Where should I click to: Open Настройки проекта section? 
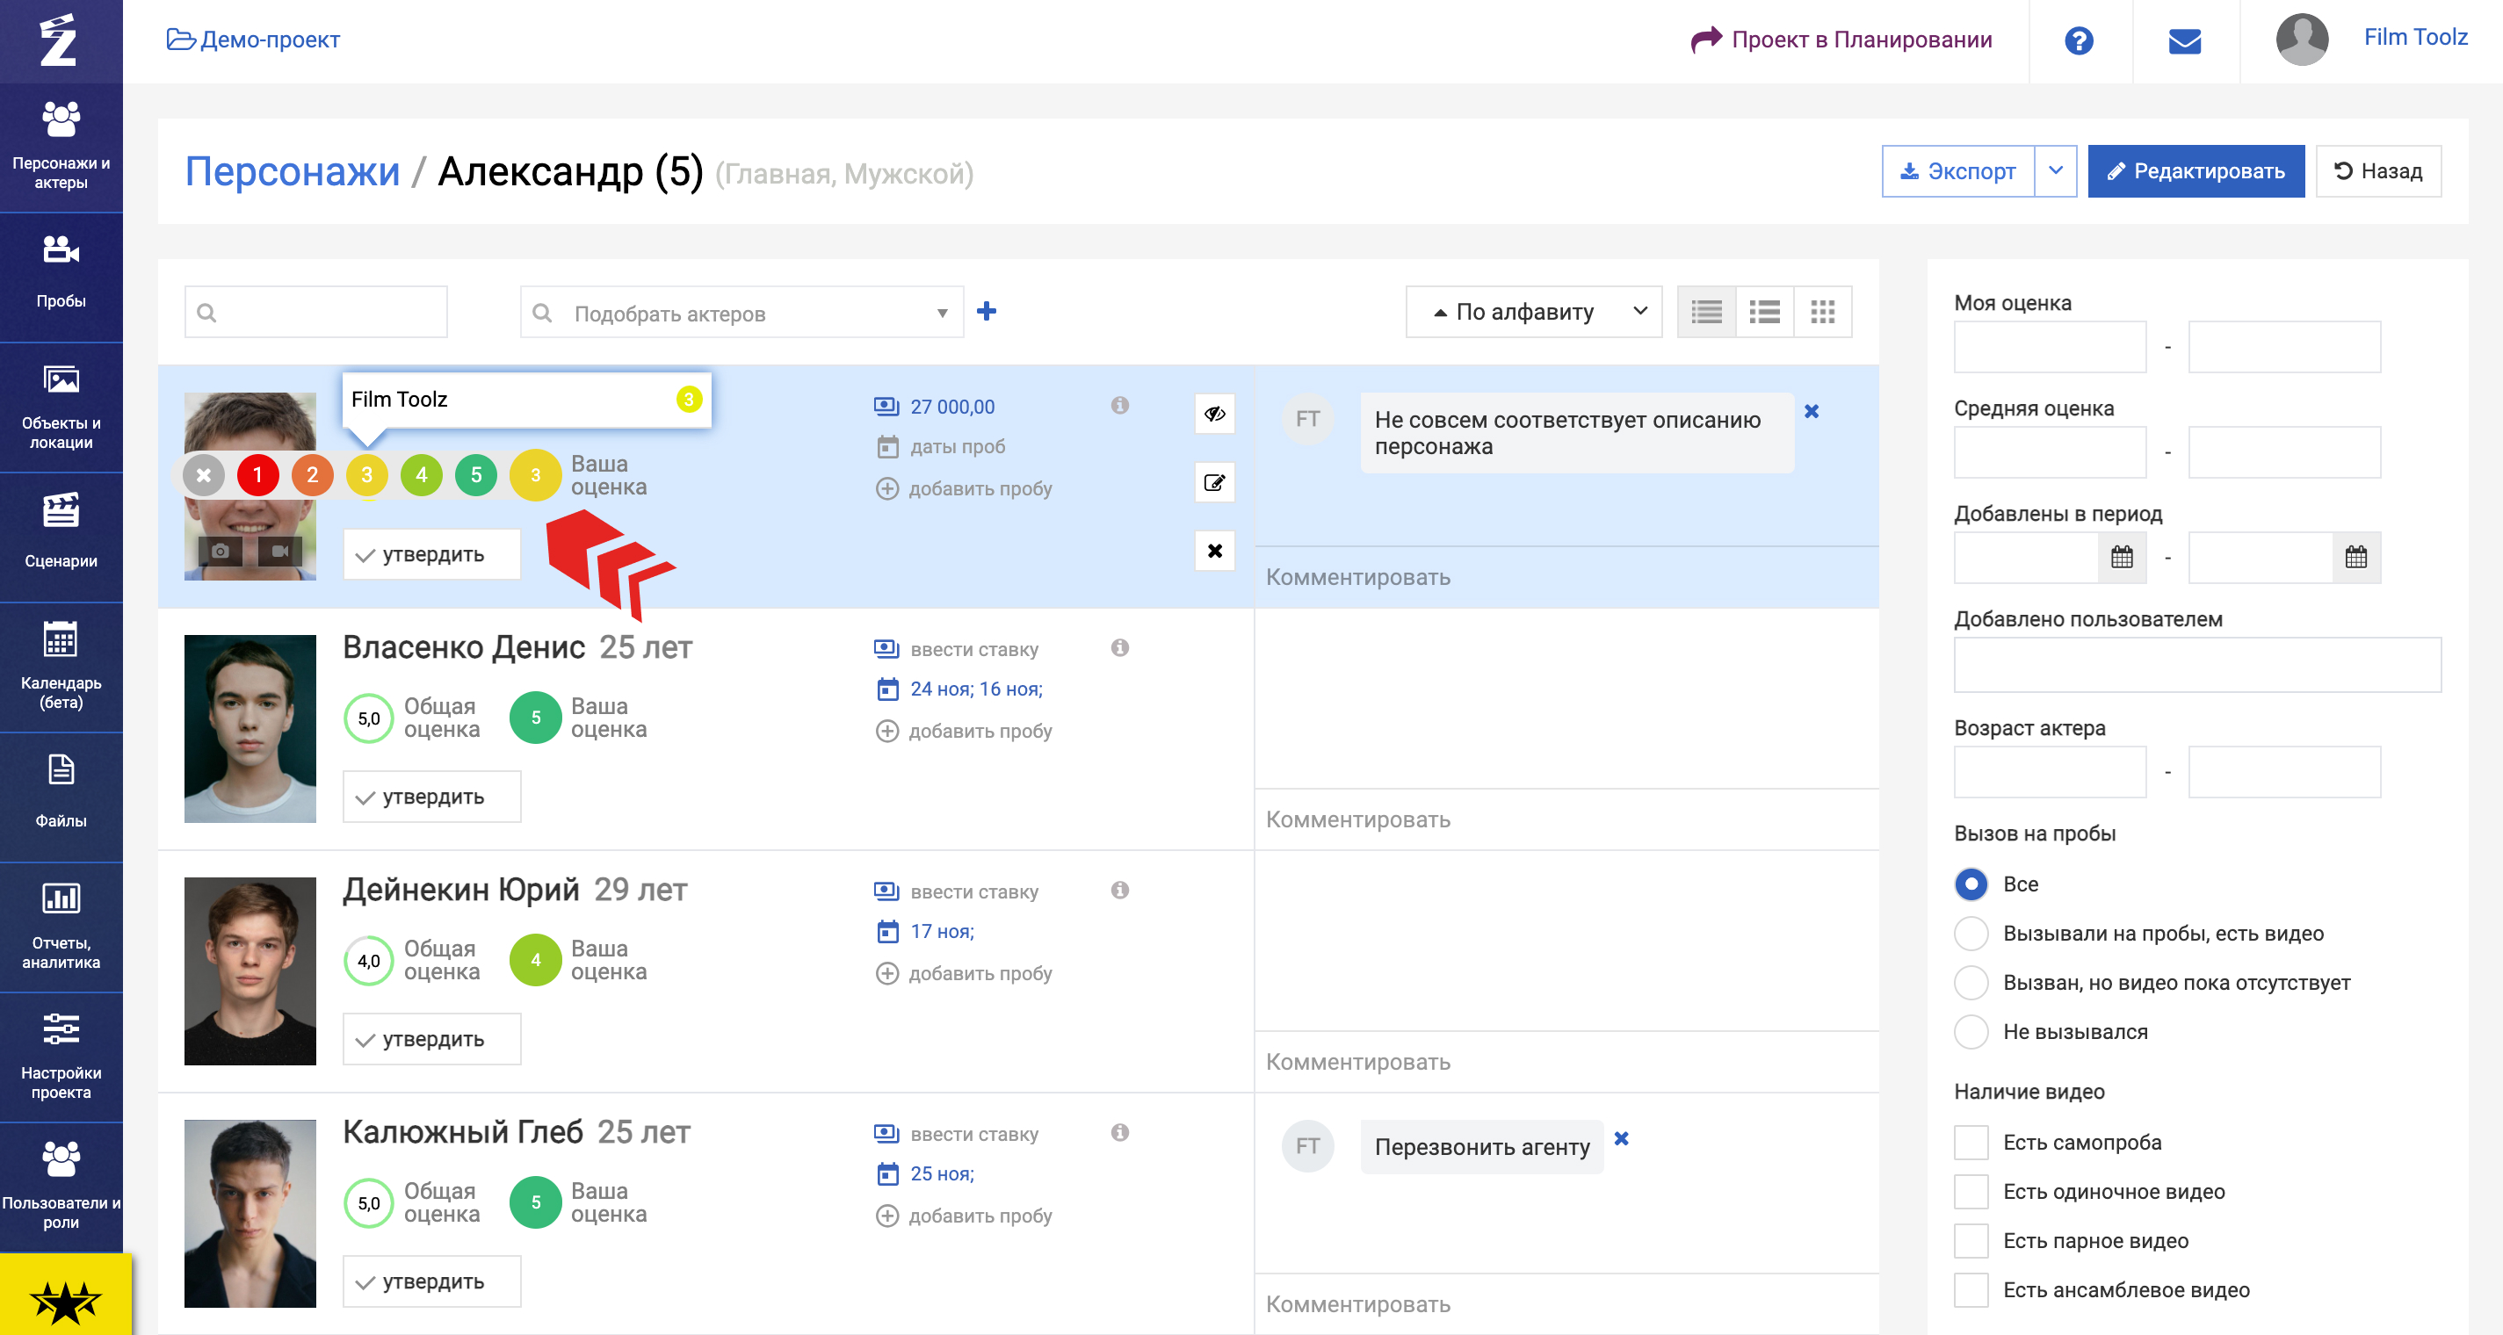click(61, 1057)
